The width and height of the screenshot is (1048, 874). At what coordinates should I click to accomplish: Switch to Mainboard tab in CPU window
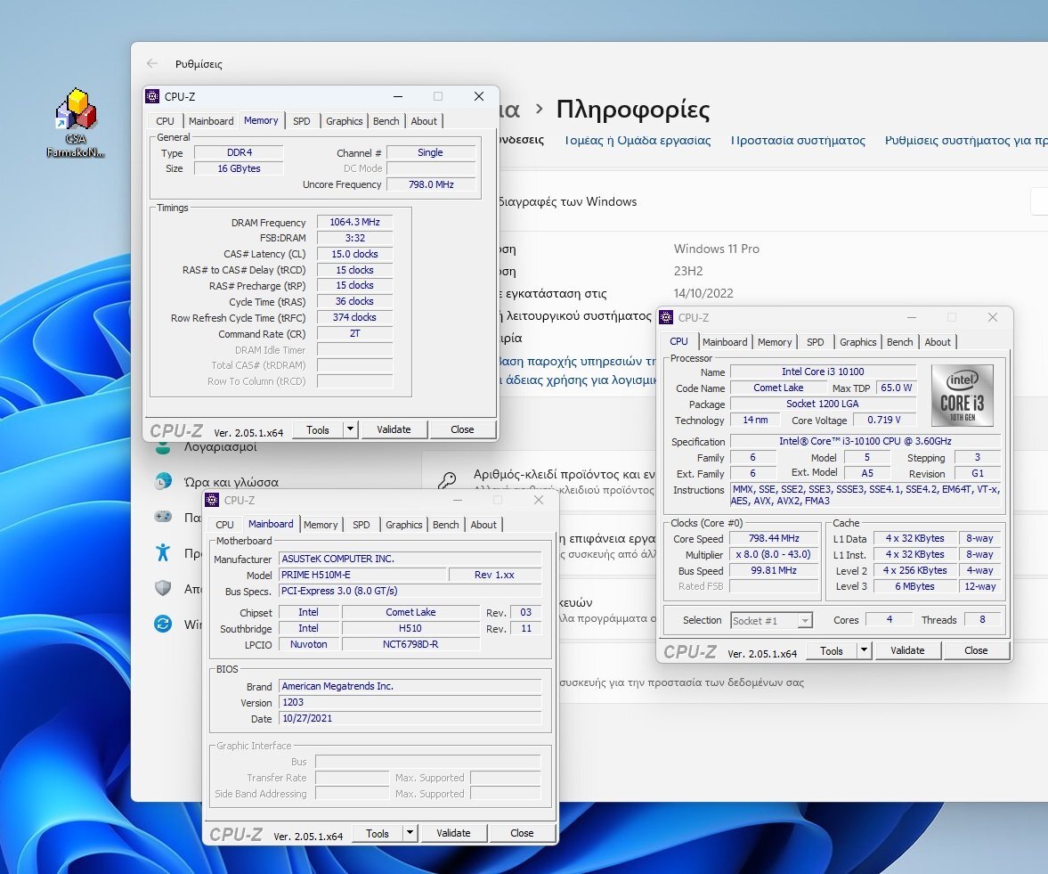(x=725, y=342)
